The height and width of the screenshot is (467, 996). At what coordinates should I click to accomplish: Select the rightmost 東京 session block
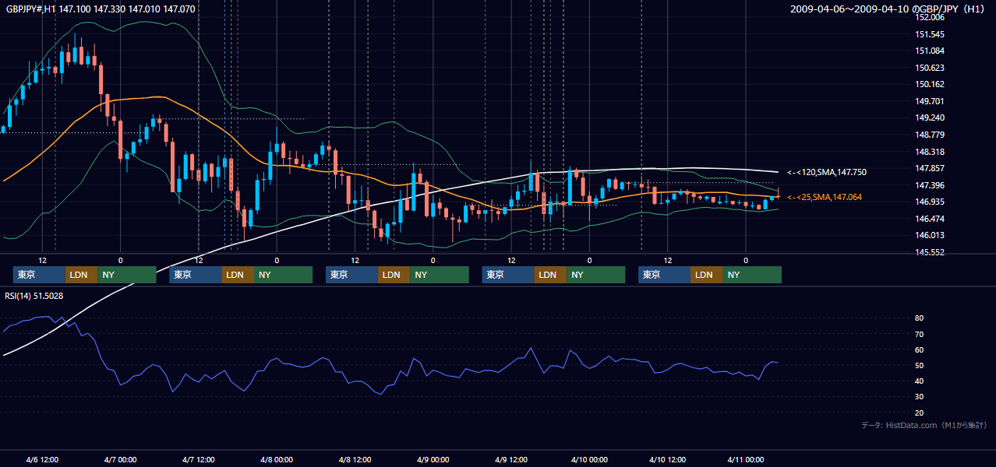coord(664,275)
